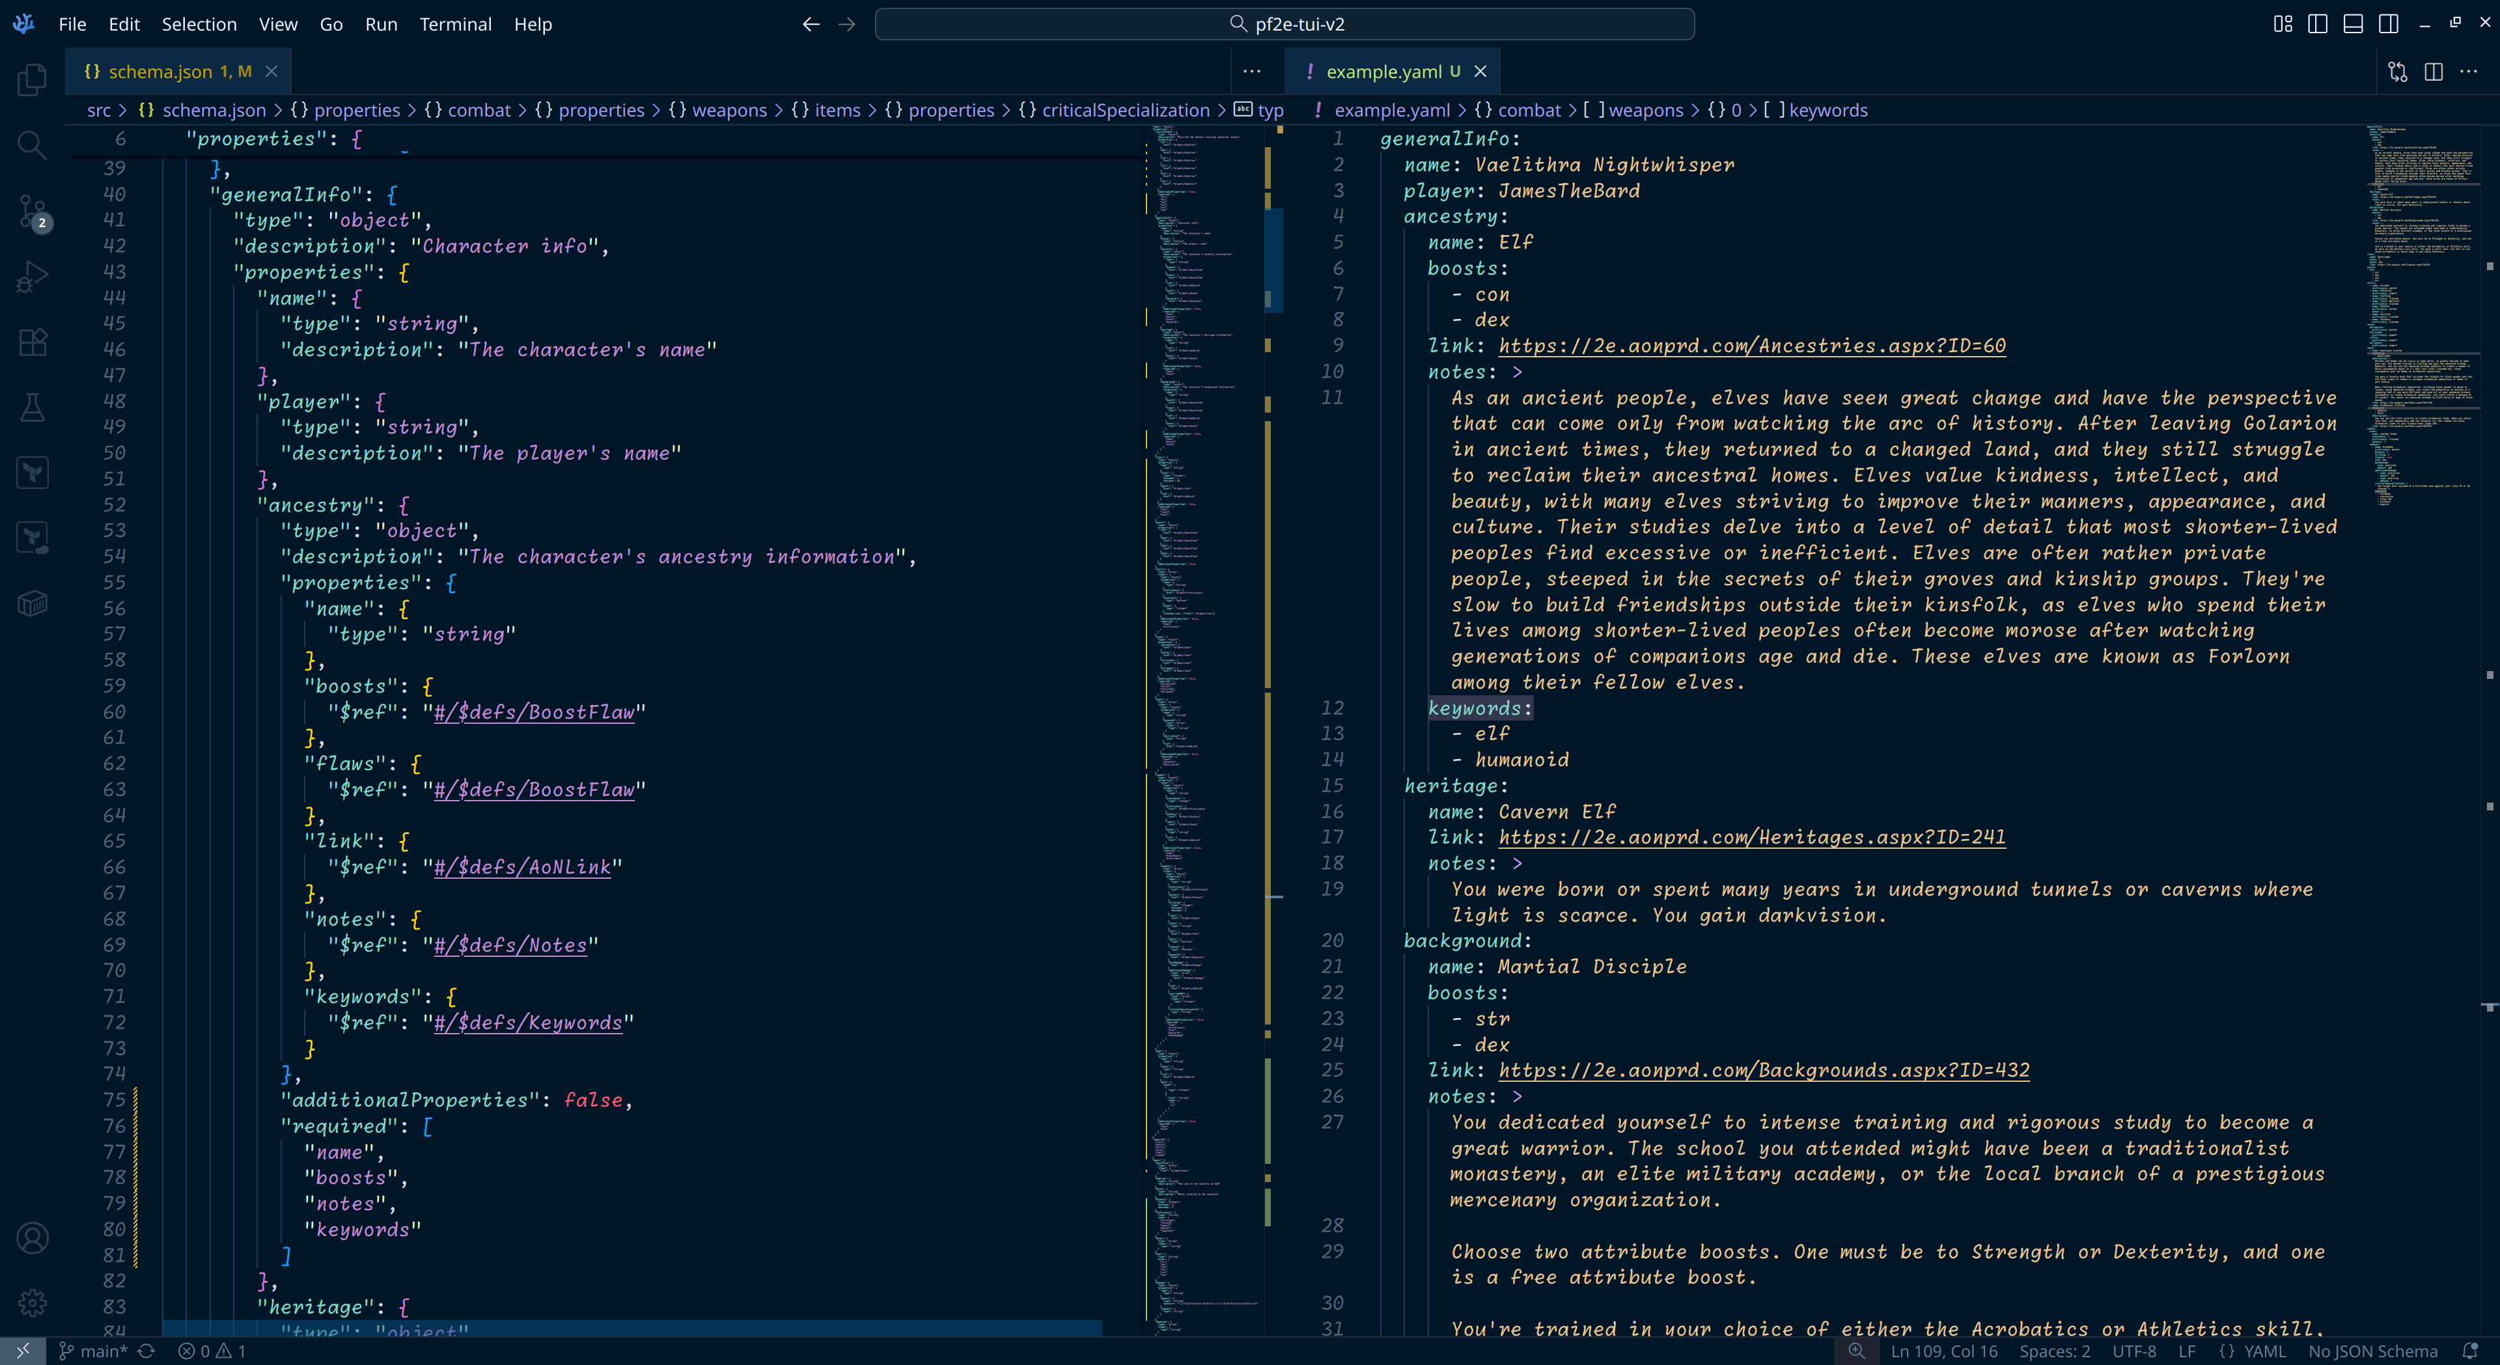Switch to the schema.json tab

160,72
